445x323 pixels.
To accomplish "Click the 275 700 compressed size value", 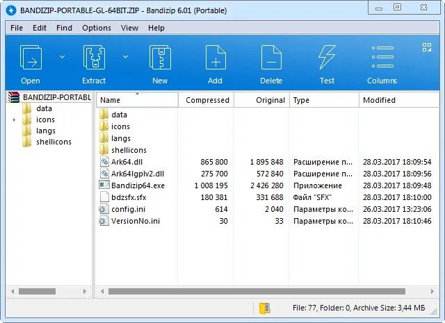I will tap(214, 174).
